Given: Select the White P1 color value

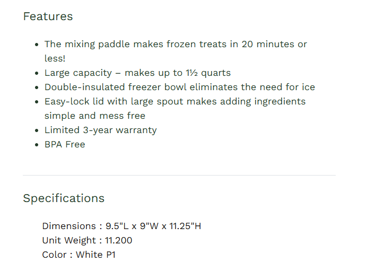Looking at the screenshot, I should tap(95, 255).
